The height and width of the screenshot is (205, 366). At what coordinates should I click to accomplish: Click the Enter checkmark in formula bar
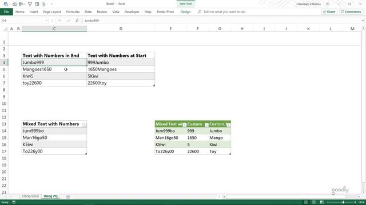[x=69, y=20]
